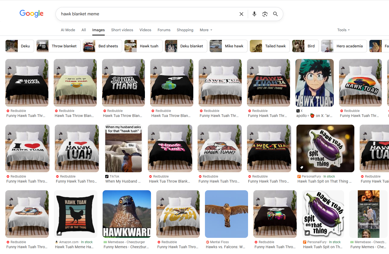Click product tag icon on dark eggplant image
The image size is (389, 254).
click(x=302, y=167)
